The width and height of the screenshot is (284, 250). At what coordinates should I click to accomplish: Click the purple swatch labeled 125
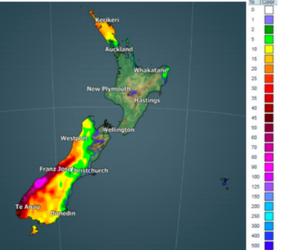269,187
